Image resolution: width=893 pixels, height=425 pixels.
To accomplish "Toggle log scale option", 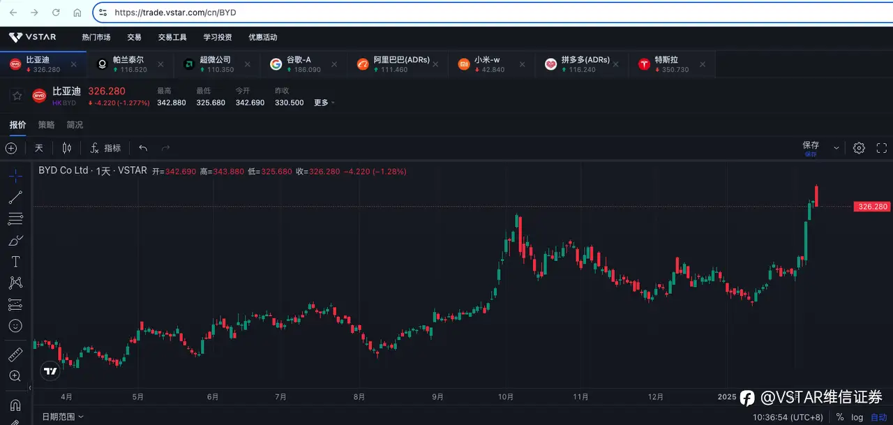I will (x=857, y=417).
